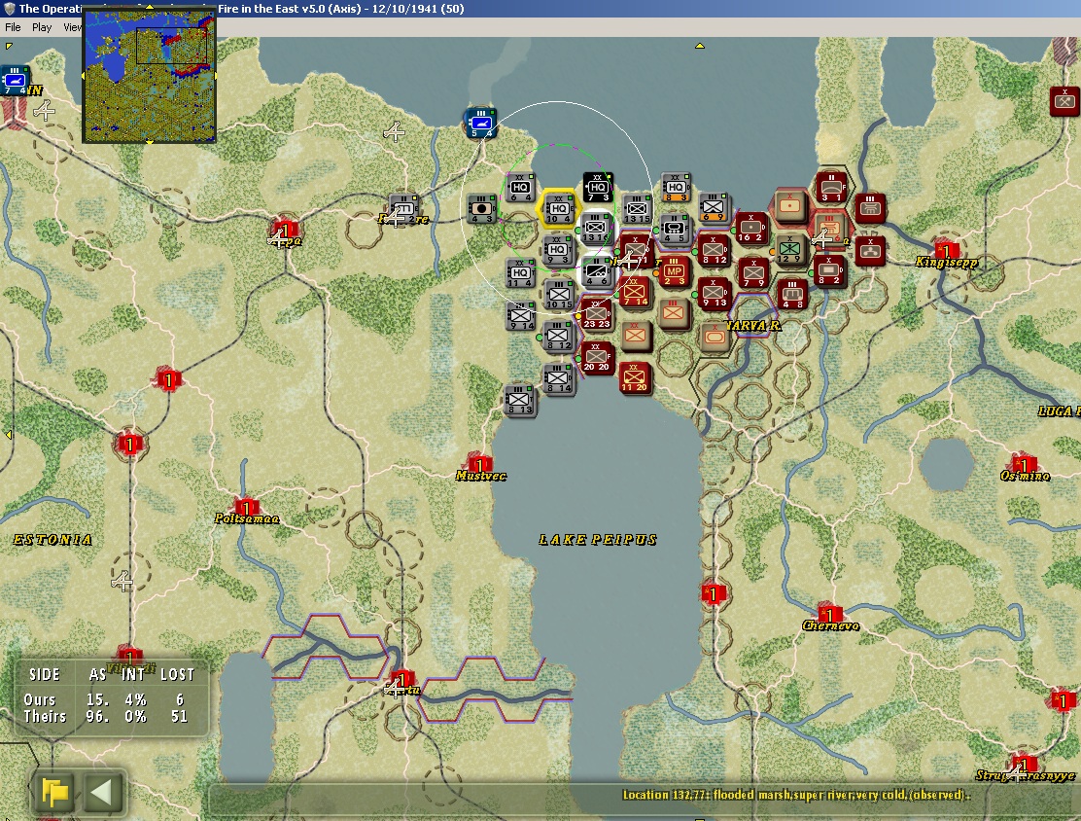Select the grey infantry 8-12 unit
The image size is (1081, 821).
[x=558, y=336]
